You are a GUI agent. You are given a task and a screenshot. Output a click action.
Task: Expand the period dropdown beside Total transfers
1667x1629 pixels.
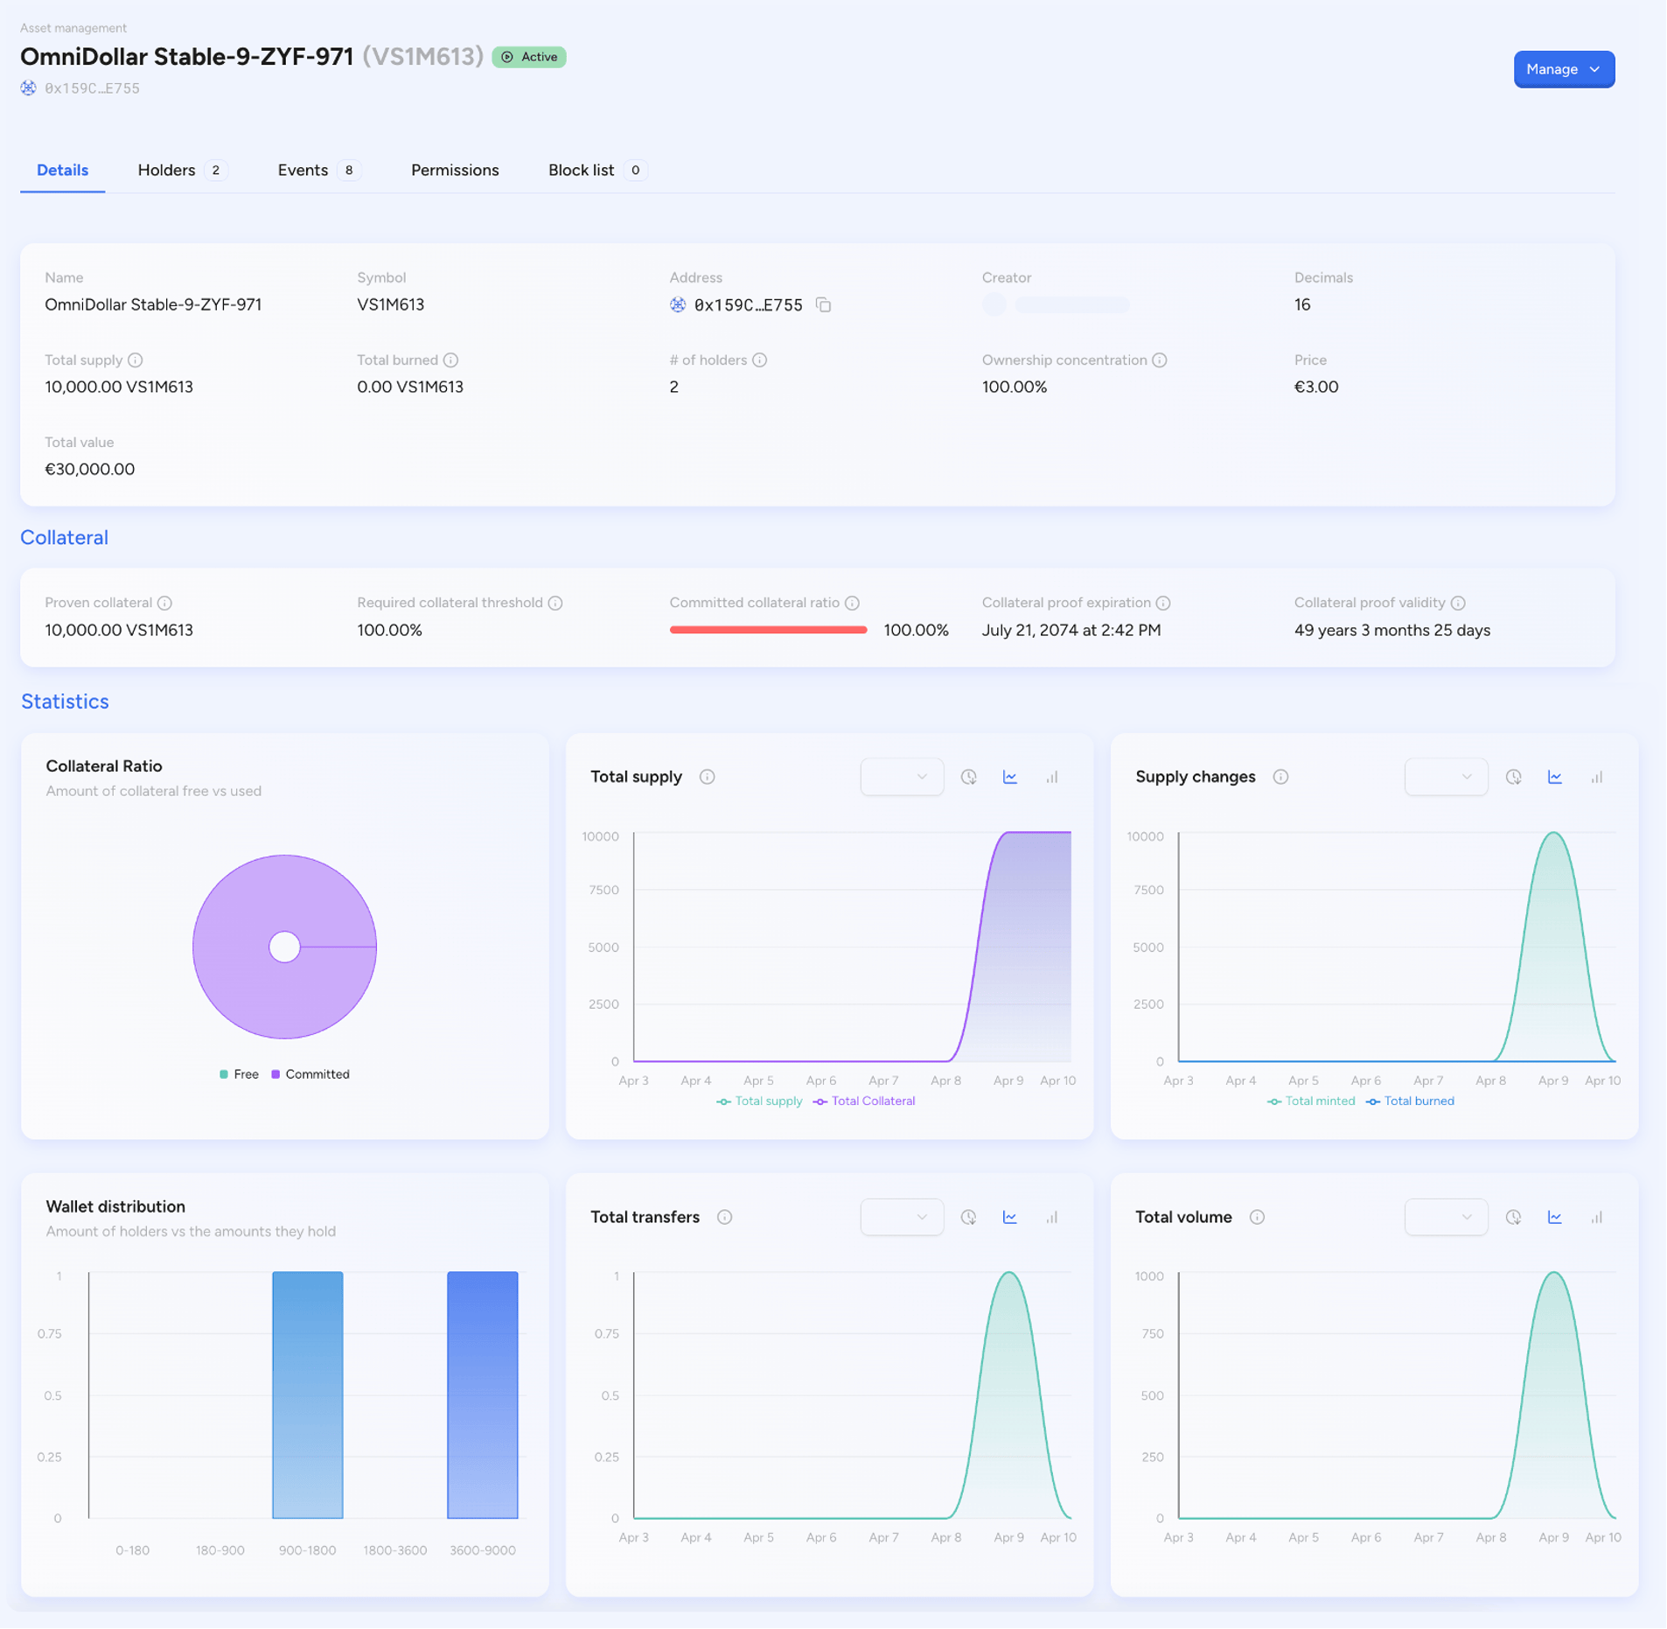coord(901,1216)
